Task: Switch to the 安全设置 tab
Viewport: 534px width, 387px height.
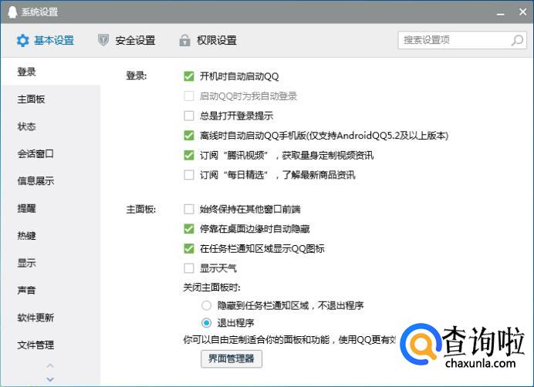Action: 127,40
